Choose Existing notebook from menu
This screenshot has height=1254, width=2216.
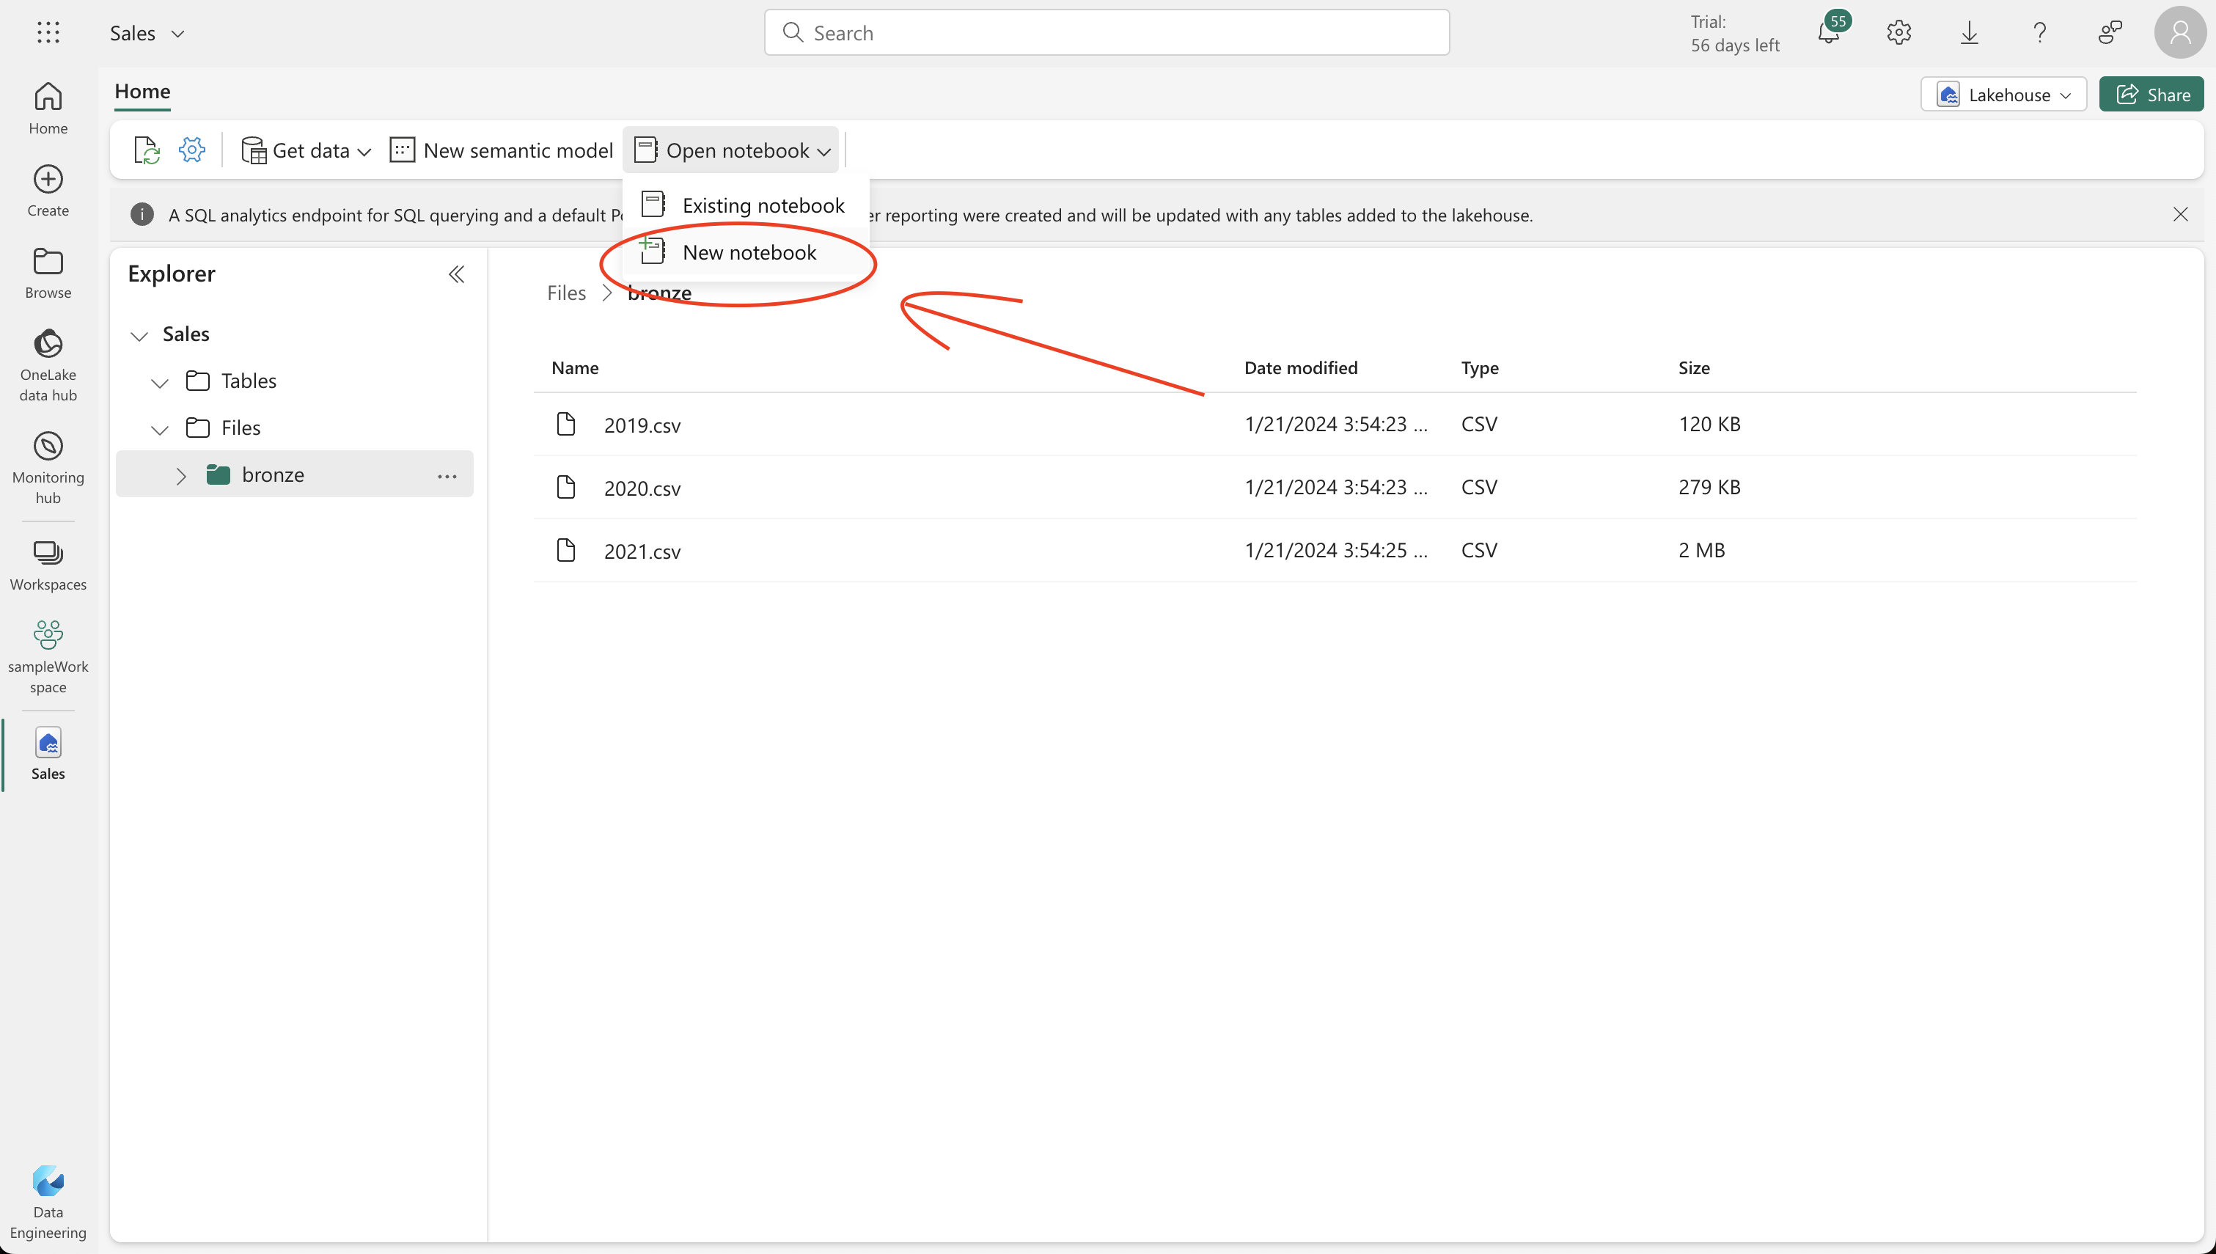click(746, 205)
